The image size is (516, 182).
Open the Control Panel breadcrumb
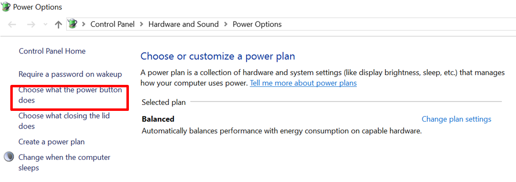click(x=113, y=25)
